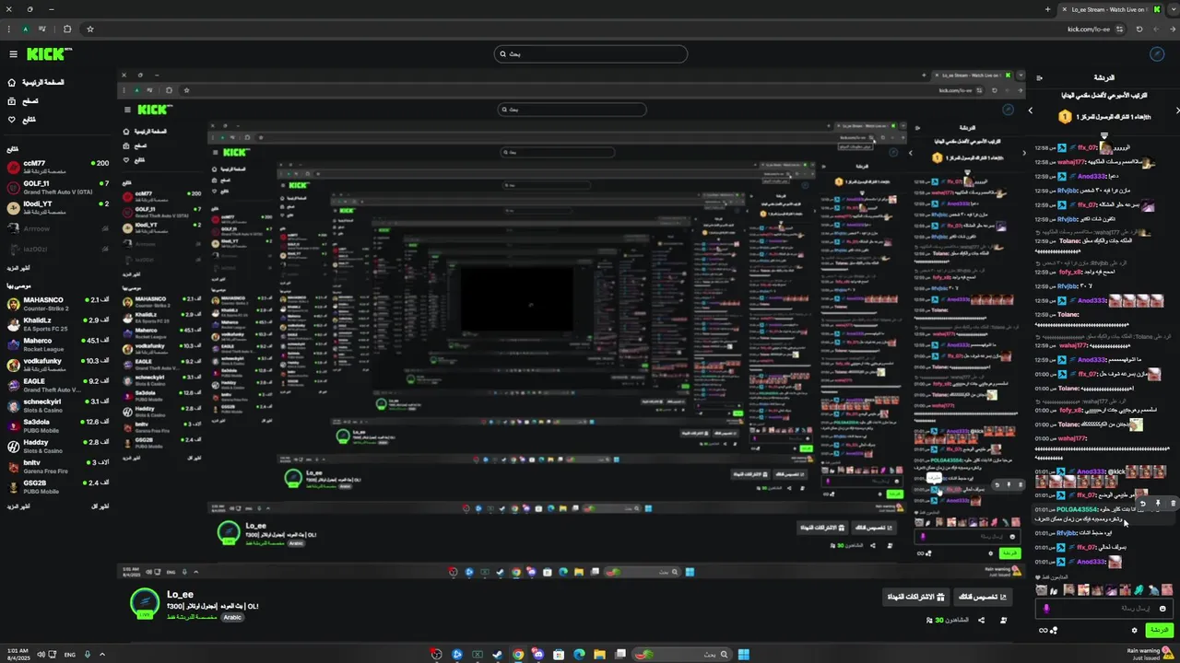Click username POLGA43554 in chat
This screenshot has height=663, width=1180.
point(1077,509)
